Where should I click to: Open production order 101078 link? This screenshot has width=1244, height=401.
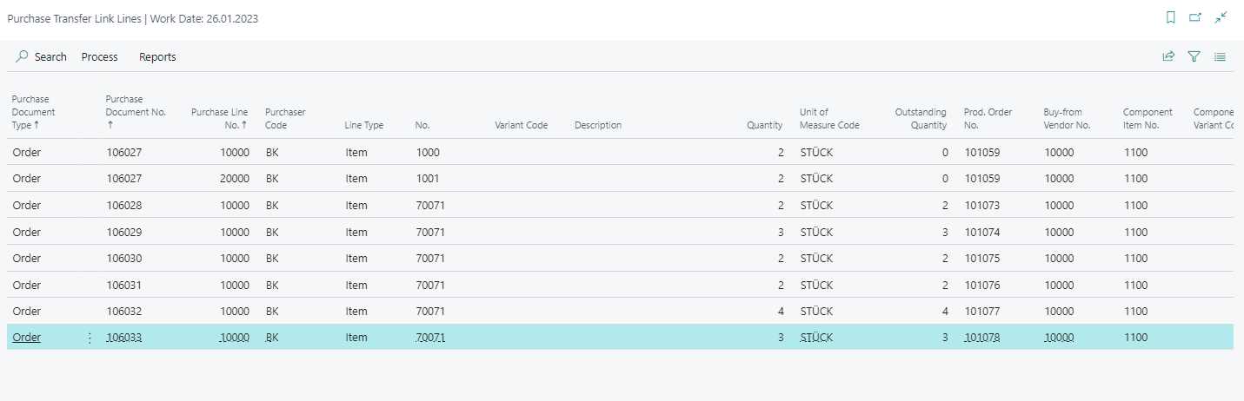coord(982,338)
